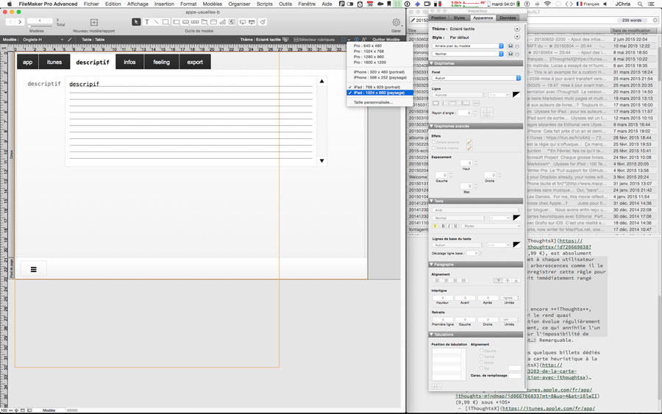Open the Gérer gear icon
The width and height of the screenshot is (662, 414).
(x=396, y=22)
